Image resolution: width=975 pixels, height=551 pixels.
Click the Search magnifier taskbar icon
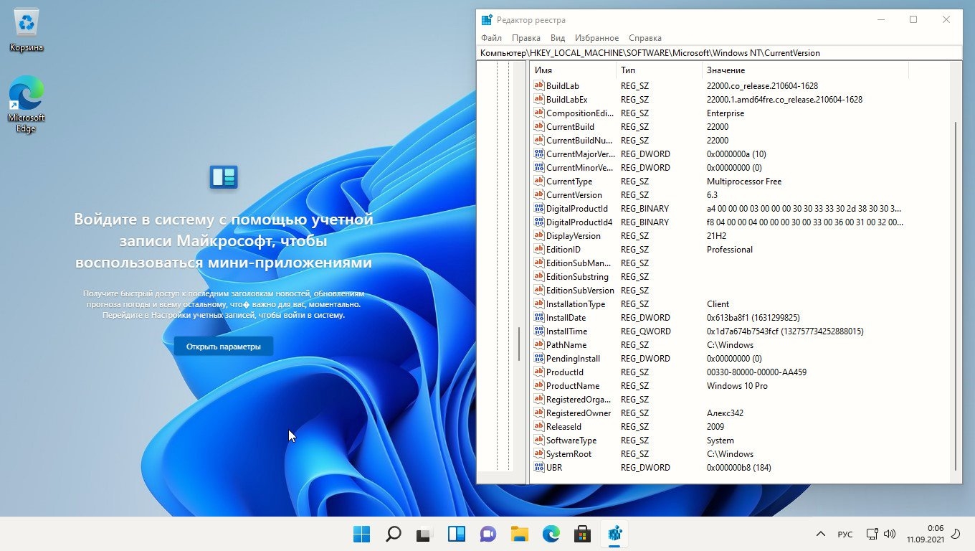pos(394,534)
